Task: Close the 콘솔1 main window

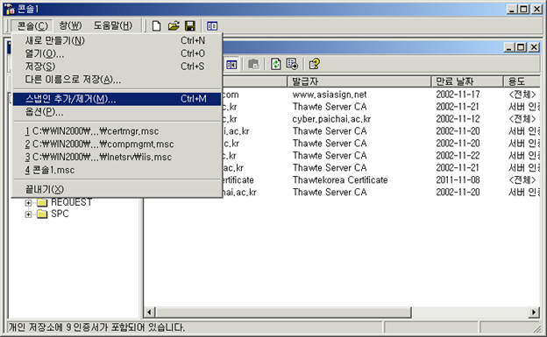Action: pos(536,9)
